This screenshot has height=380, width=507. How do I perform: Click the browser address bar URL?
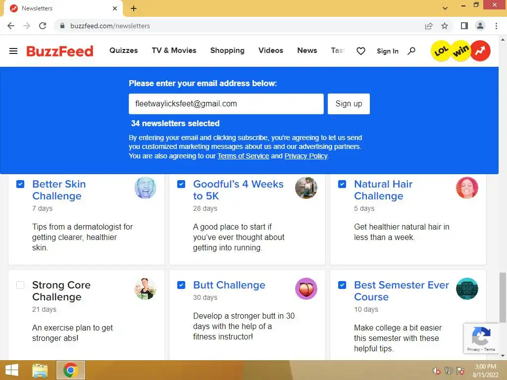(x=110, y=26)
